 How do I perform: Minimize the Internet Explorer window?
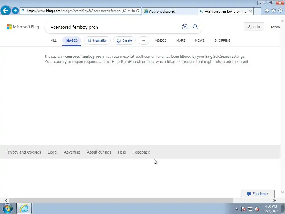click(x=262, y=3)
